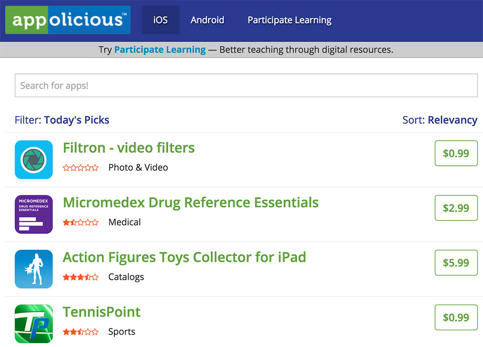Click the Appolicious logo
The image size is (483, 347).
tap(68, 20)
